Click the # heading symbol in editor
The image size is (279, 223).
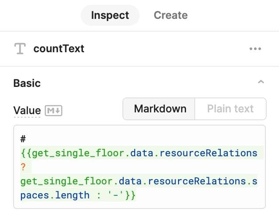coord(23,139)
